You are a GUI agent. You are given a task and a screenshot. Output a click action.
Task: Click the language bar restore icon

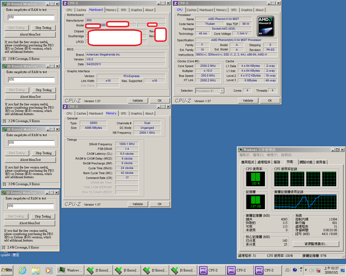301,268
